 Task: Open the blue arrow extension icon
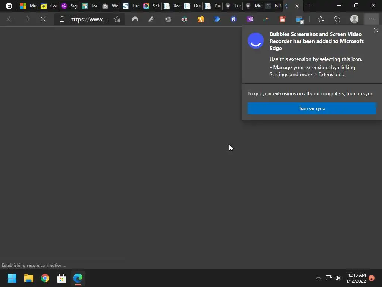pos(217,19)
